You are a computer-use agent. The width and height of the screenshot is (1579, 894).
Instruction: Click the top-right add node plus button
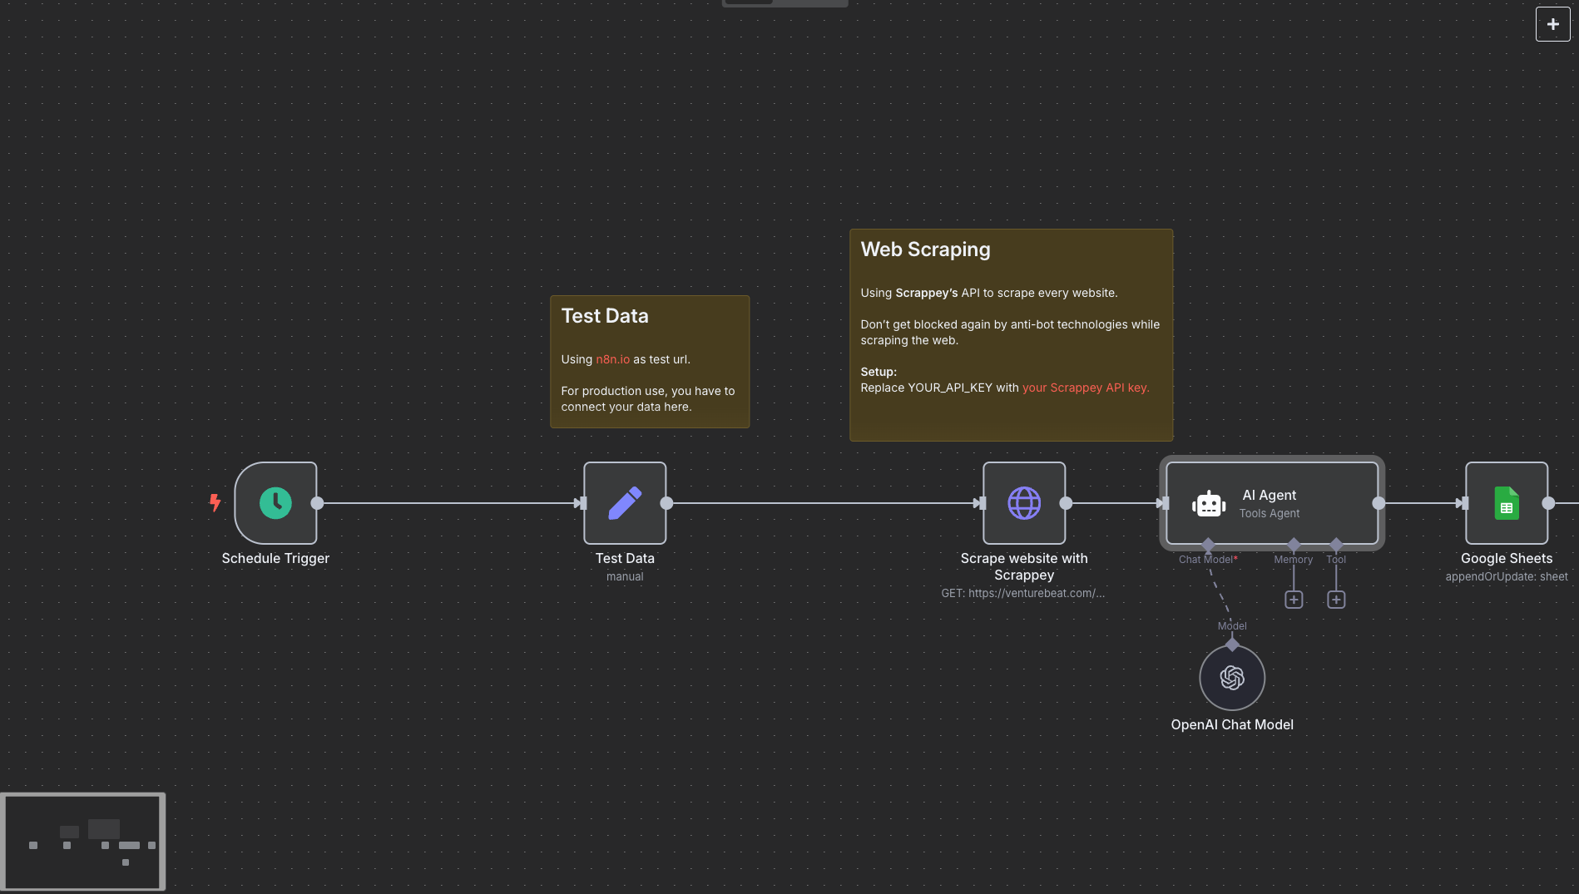click(x=1552, y=24)
